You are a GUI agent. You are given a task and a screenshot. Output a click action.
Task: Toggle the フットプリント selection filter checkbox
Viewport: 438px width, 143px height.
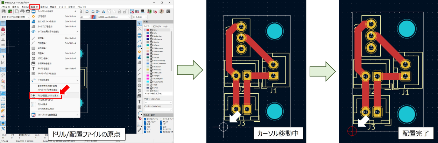(x=145, y=122)
